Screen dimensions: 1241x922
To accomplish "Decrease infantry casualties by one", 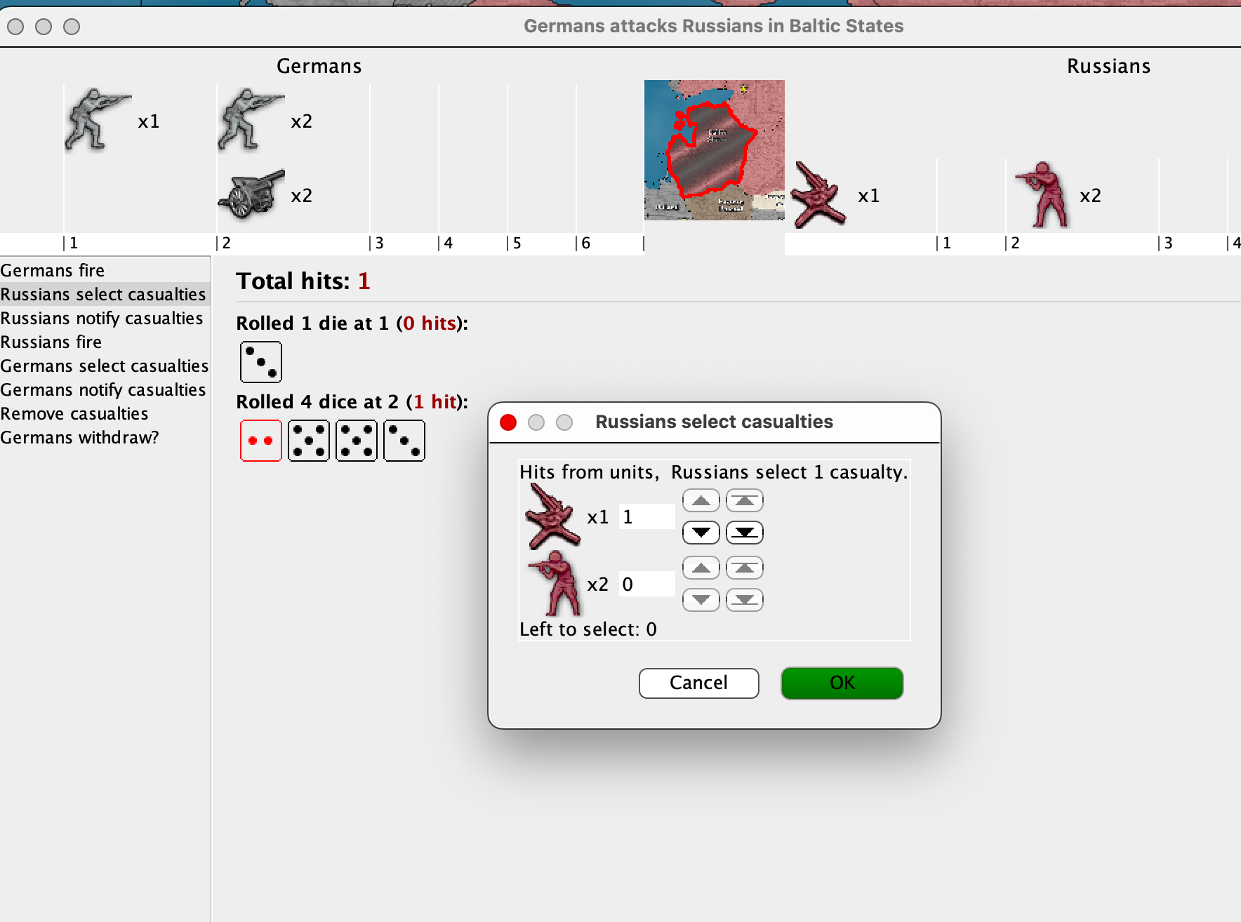I will click(x=701, y=600).
